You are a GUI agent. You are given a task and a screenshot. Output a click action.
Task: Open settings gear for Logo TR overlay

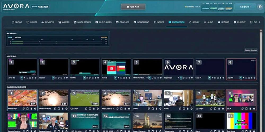tap(254, 78)
